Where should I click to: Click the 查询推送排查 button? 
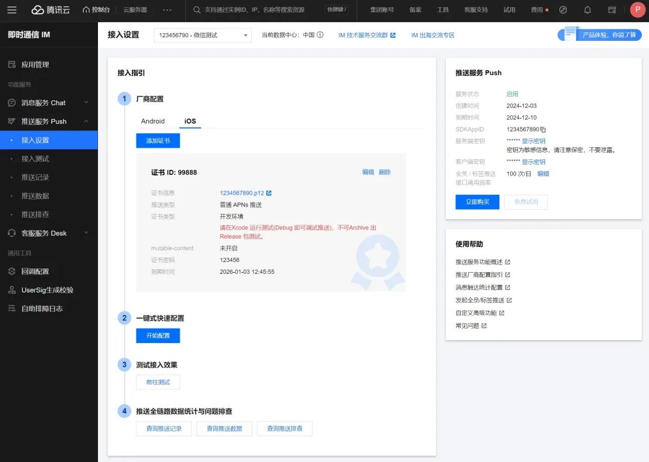click(285, 428)
